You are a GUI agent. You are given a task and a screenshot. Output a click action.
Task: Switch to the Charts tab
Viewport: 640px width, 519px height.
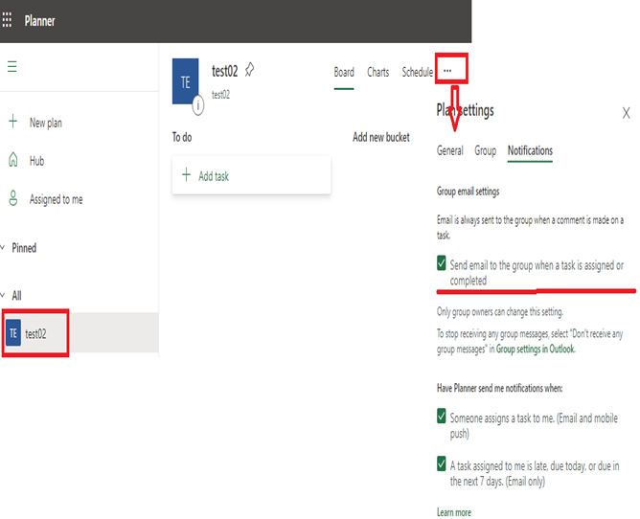[377, 72]
